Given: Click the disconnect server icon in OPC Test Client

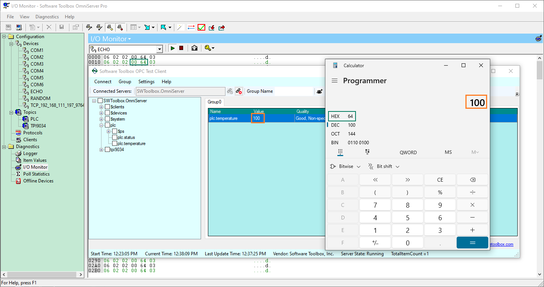Looking at the screenshot, I should [239, 91].
